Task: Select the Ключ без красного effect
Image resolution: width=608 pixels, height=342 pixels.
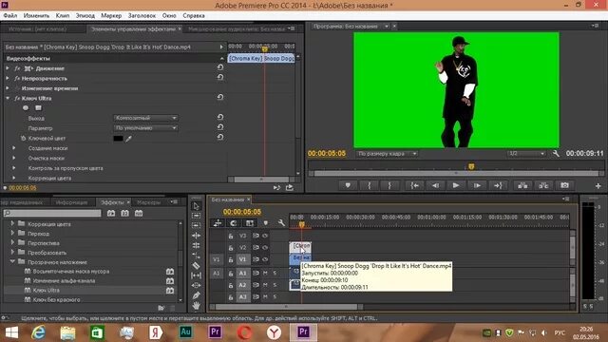Action: click(57, 300)
